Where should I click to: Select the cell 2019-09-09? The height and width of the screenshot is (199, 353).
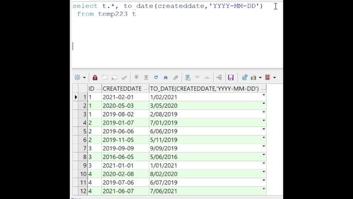point(125,149)
